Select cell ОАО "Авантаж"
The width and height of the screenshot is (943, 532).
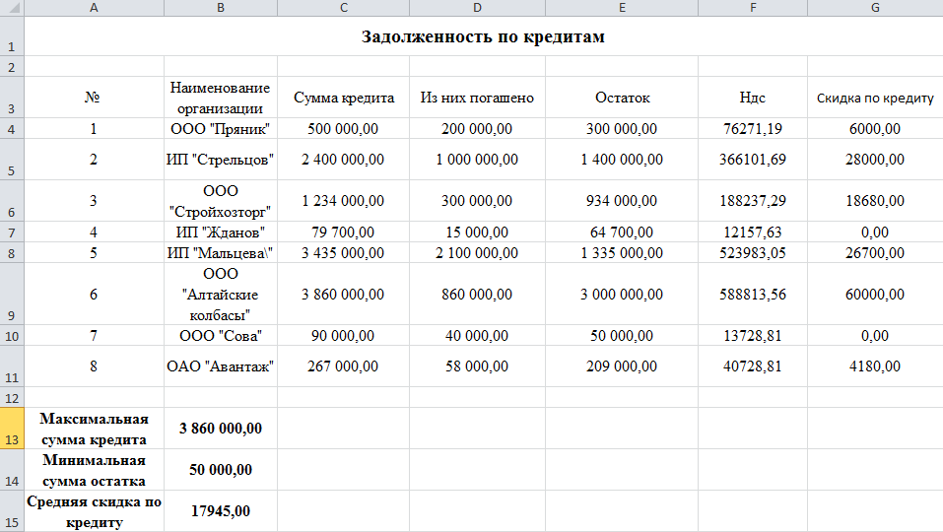point(221,366)
